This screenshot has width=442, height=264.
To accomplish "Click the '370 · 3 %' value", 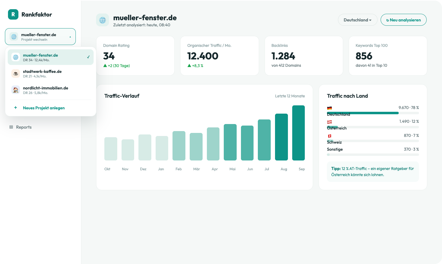I will (411, 149).
